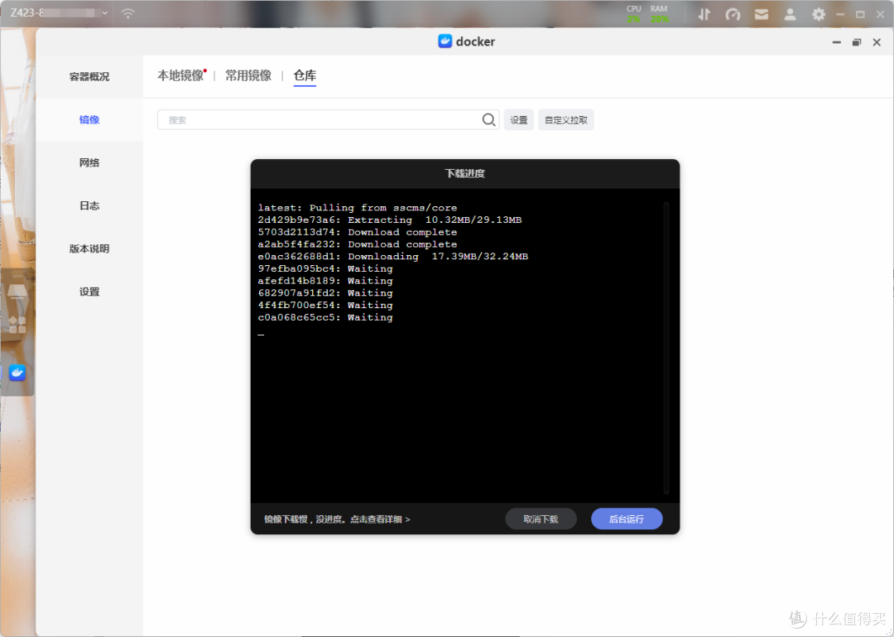The image size is (894, 637).
Task: Expand the Z423 device name dropdown
Action: click(x=104, y=12)
